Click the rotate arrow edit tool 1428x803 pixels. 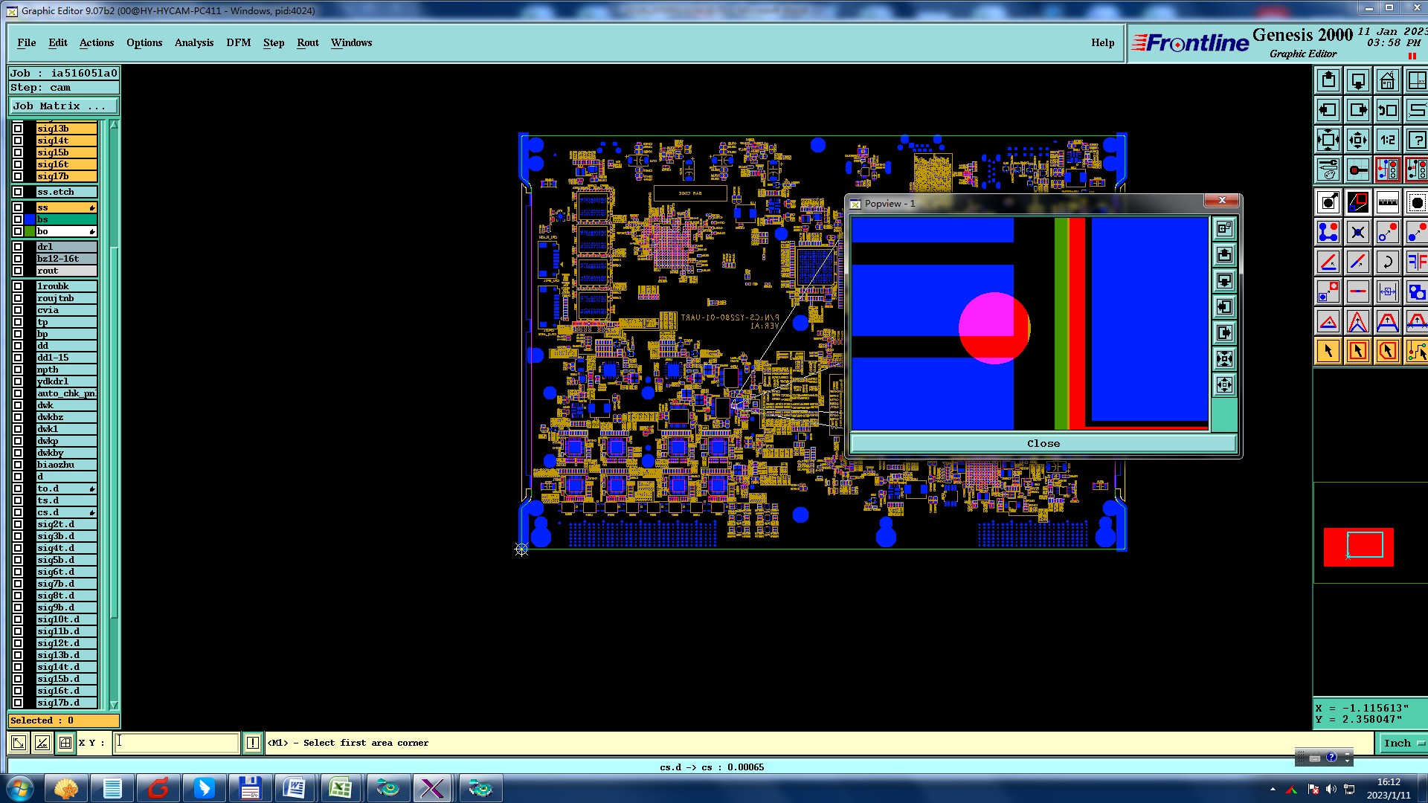tap(1387, 262)
